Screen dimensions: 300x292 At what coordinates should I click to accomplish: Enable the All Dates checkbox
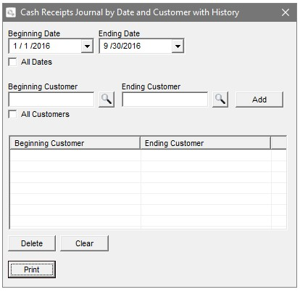coord(12,62)
